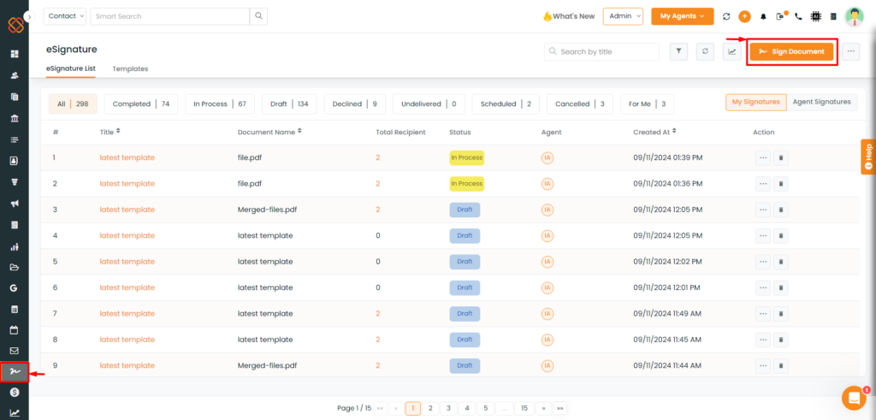Click the IA agent badge in row 4
Image resolution: width=876 pixels, height=420 pixels.
click(547, 236)
